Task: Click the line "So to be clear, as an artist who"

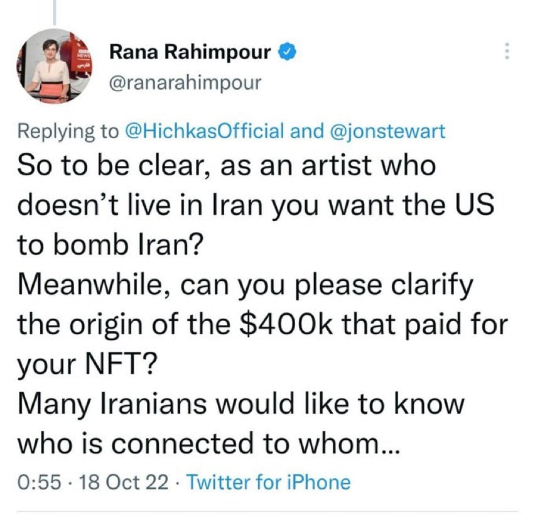Action: 227,166
